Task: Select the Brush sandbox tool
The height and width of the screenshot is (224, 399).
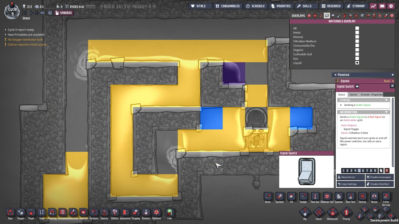Action: point(268,196)
